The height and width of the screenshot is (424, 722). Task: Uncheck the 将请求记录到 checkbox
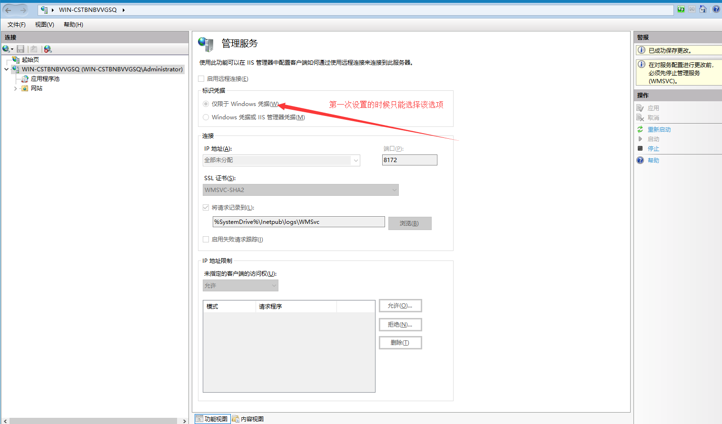point(206,207)
